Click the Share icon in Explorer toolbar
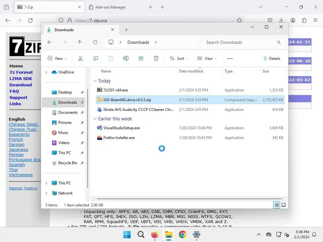 point(141,58)
